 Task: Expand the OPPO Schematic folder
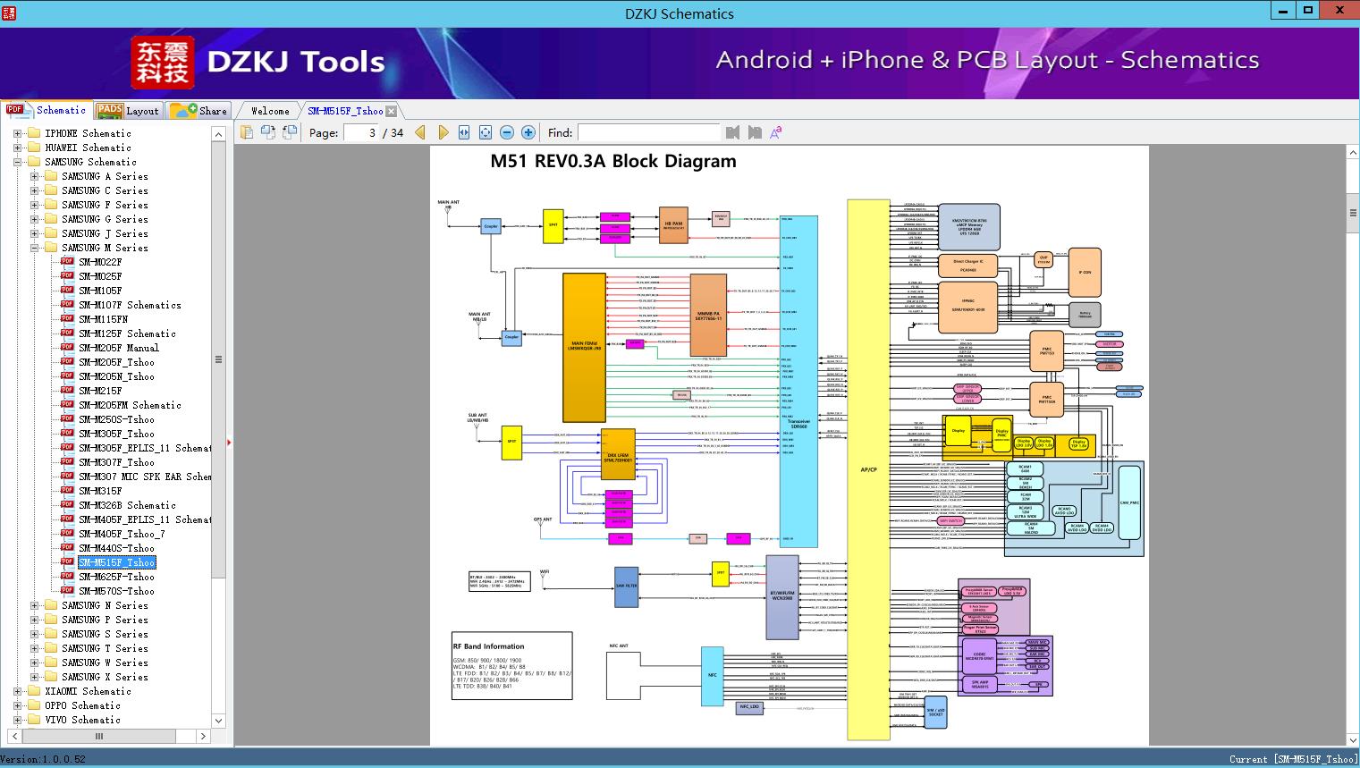point(17,705)
